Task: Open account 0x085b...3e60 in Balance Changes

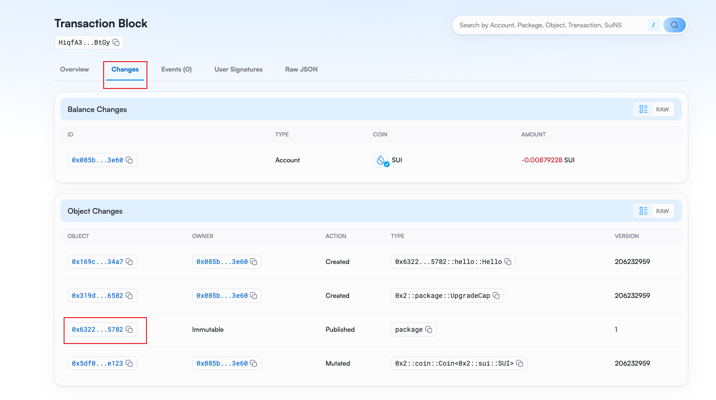Action: pos(98,160)
